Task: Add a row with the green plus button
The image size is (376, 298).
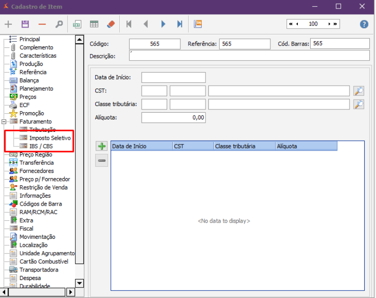Action: coord(102,146)
